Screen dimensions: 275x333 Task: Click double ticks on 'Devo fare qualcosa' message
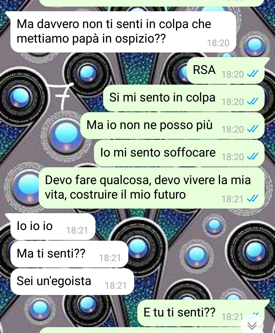(253, 199)
